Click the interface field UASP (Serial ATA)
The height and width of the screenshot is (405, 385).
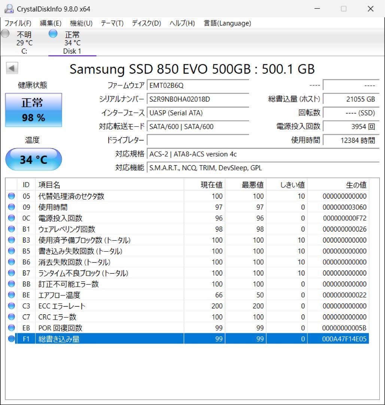[x=198, y=113]
